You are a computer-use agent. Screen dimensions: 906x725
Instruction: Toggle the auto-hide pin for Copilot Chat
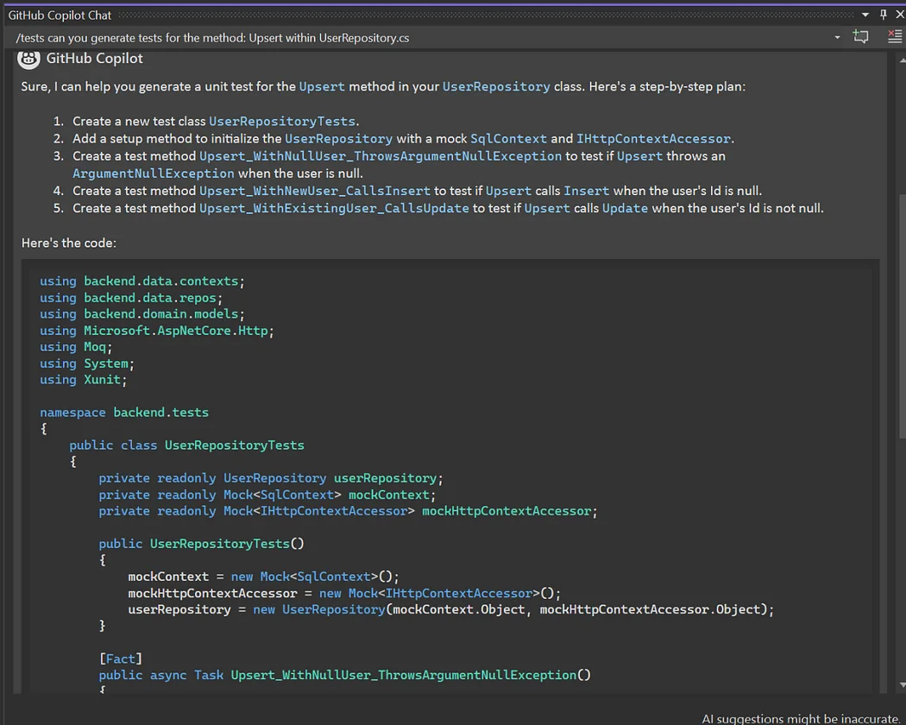[883, 15]
